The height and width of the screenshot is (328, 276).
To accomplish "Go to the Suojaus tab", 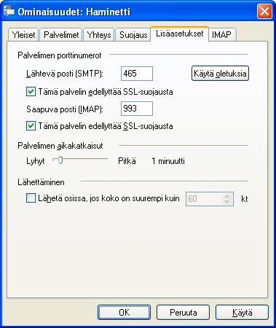I will point(133,35).
